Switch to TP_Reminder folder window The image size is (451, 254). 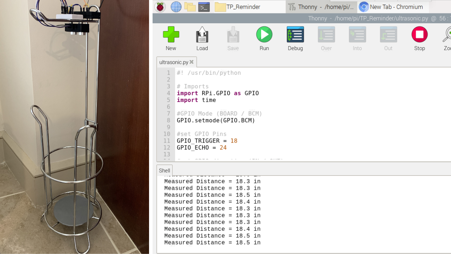click(249, 7)
